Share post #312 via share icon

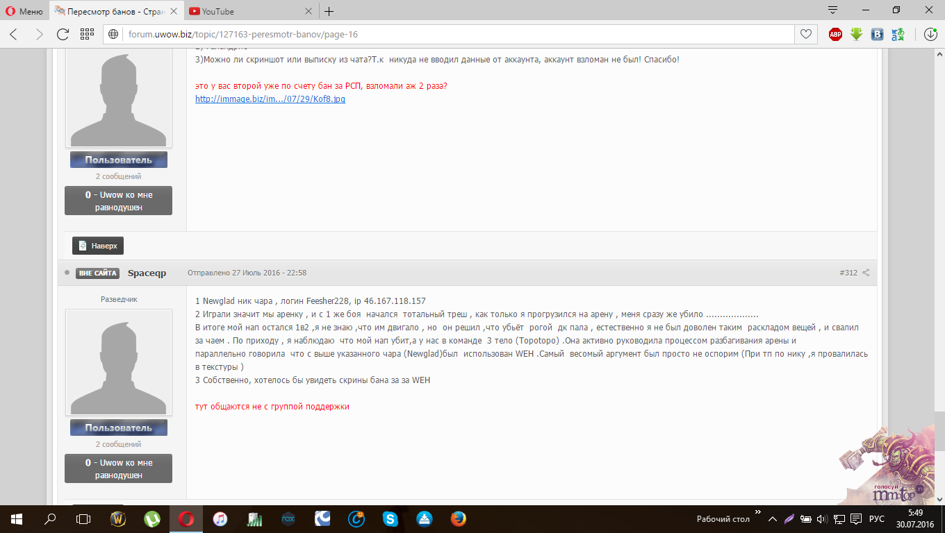[866, 273]
